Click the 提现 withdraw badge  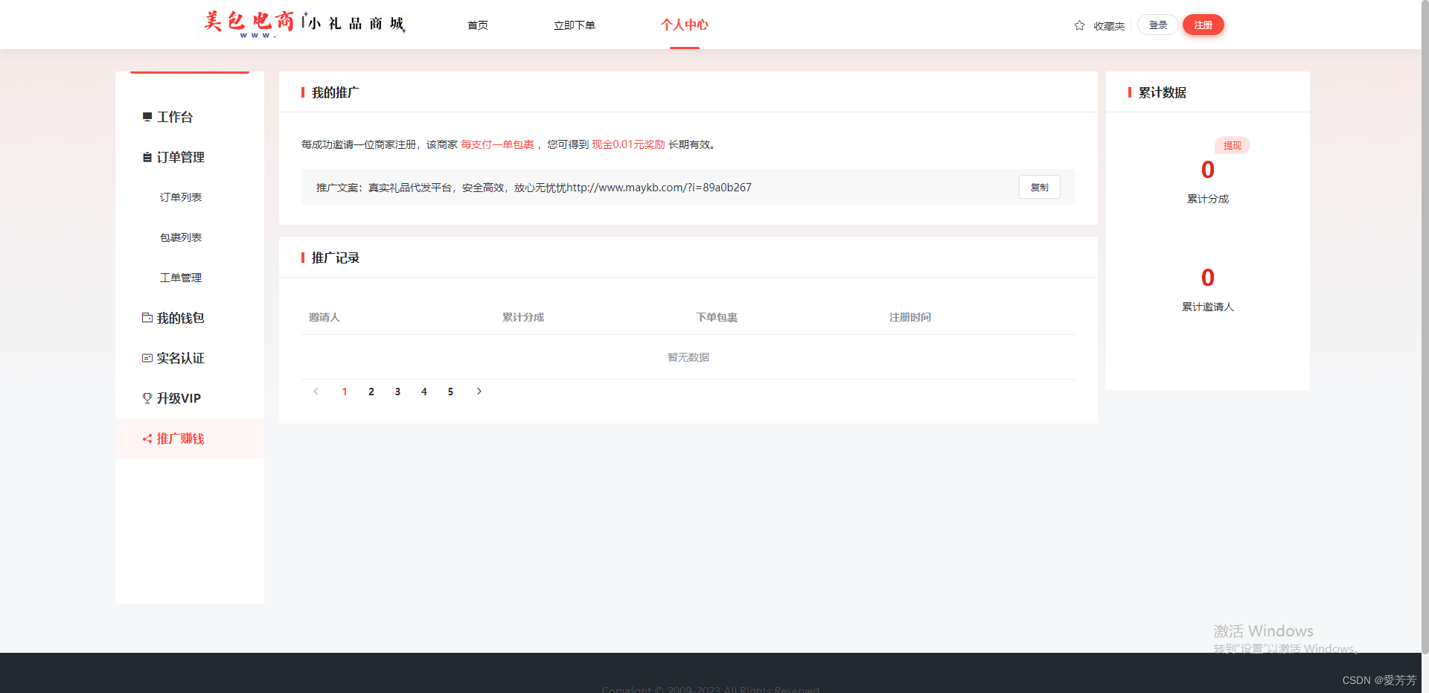1233,145
